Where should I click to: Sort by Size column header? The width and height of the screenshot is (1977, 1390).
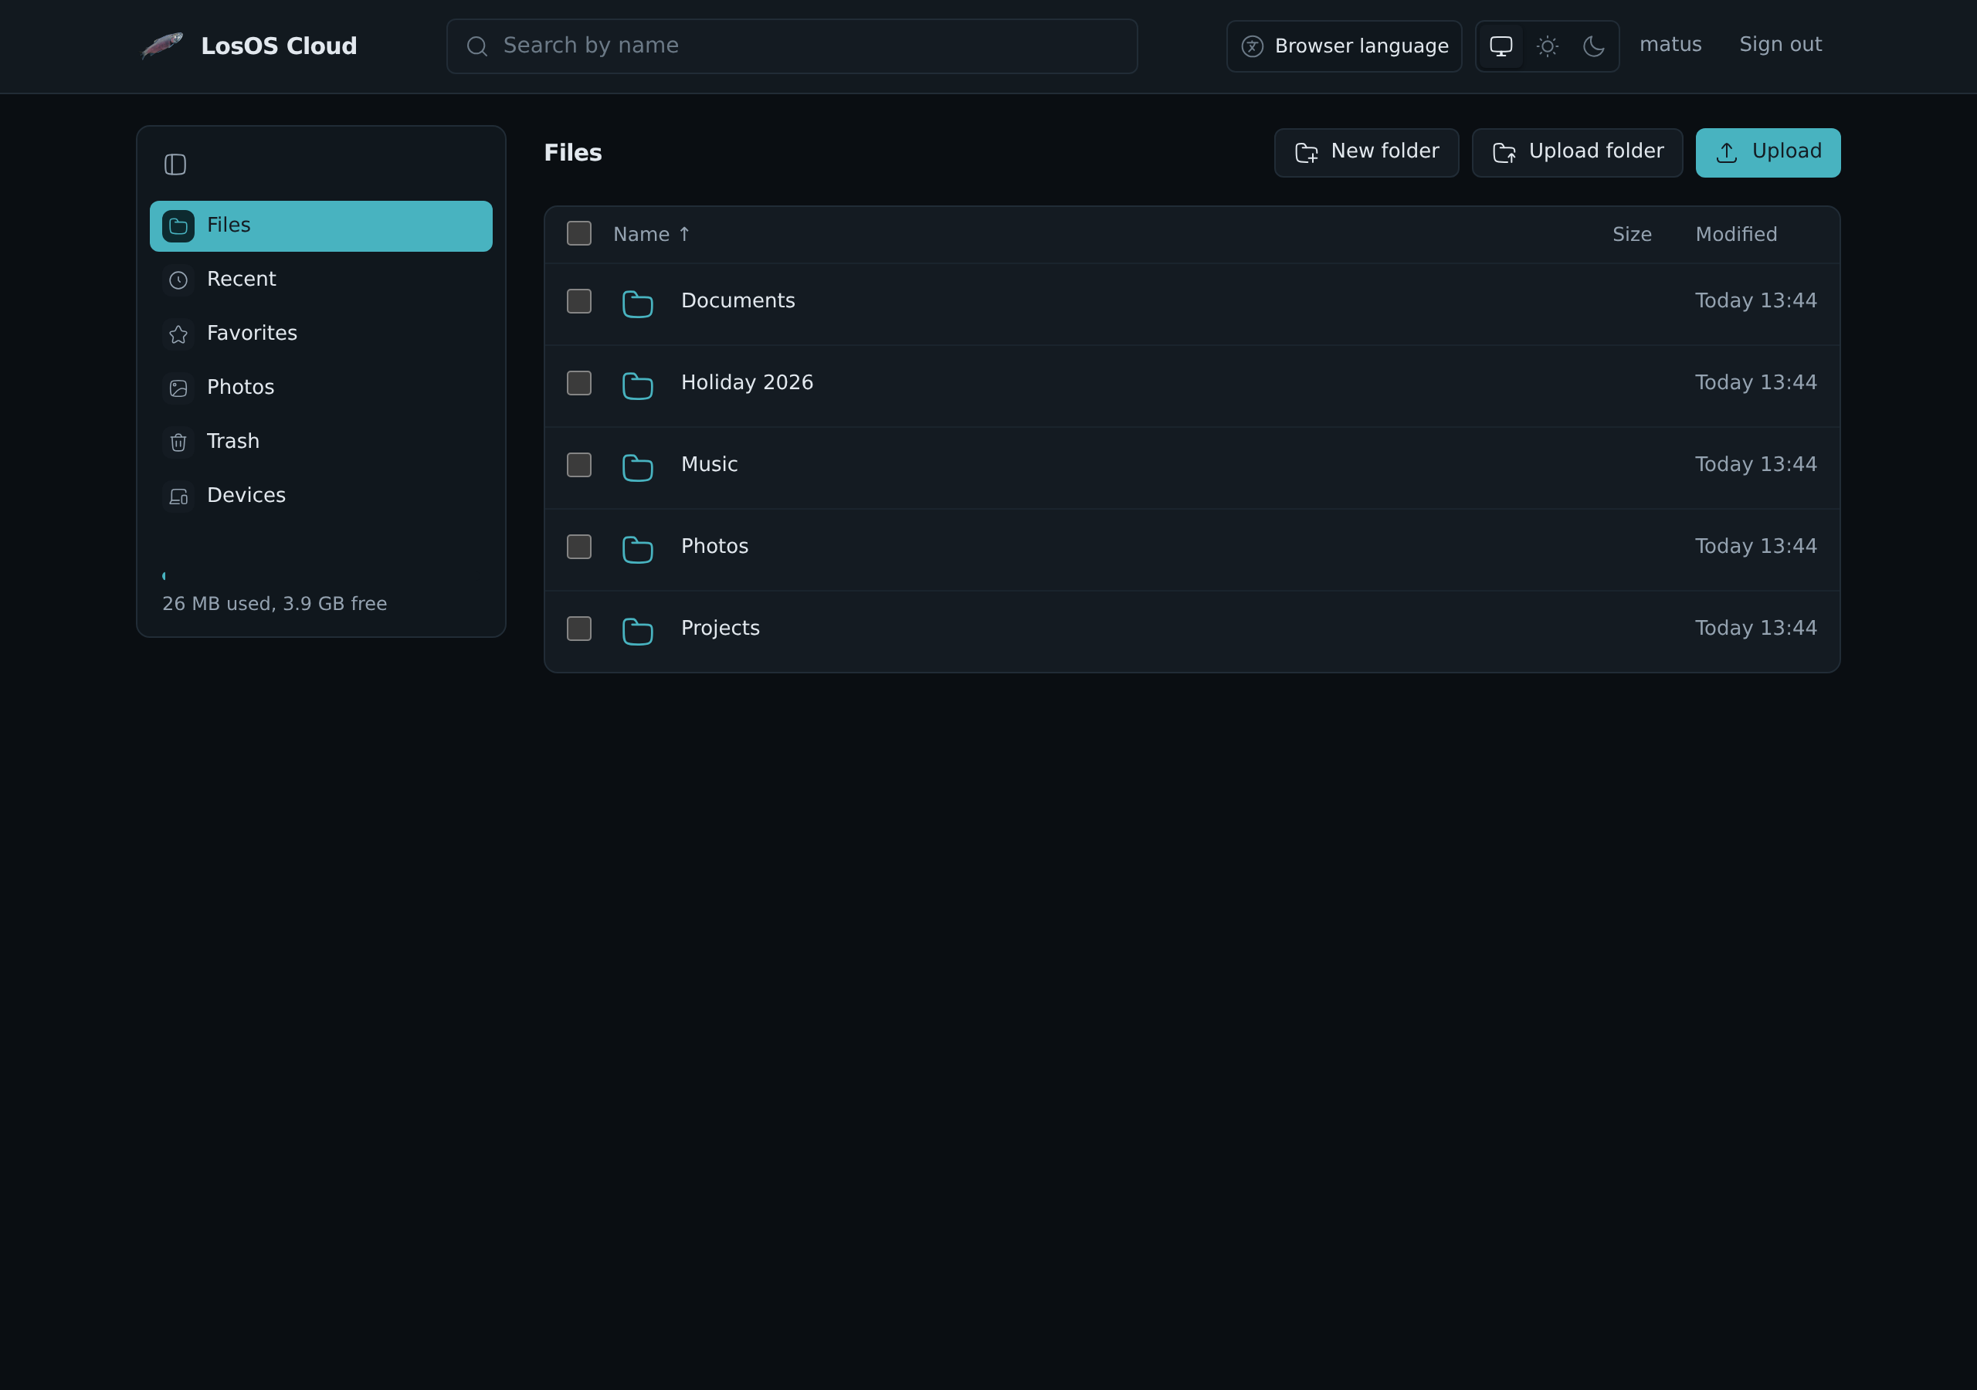point(1632,234)
